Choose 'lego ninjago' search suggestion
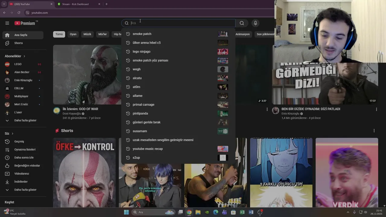Image resolution: width=386 pixels, height=217 pixels. click(178, 52)
